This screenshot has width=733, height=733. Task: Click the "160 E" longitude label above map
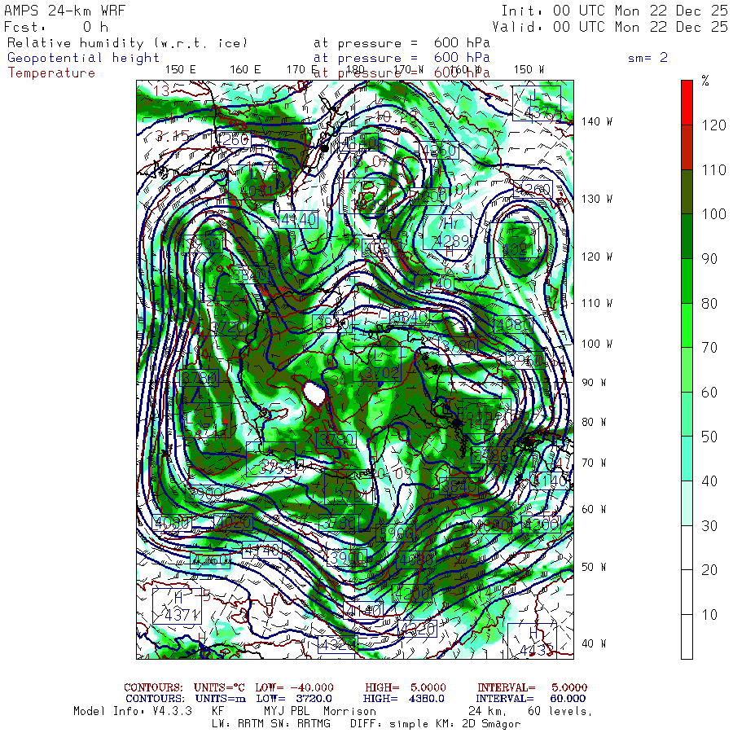coord(245,70)
